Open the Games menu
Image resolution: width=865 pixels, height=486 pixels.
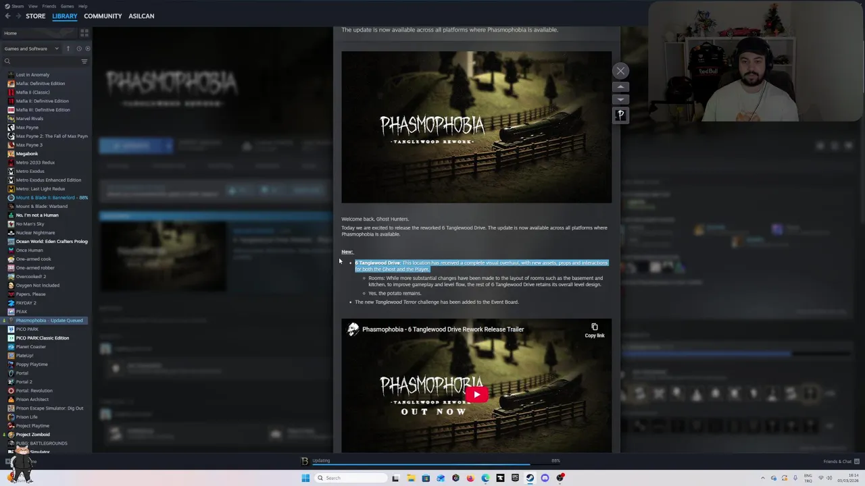tap(67, 6)
